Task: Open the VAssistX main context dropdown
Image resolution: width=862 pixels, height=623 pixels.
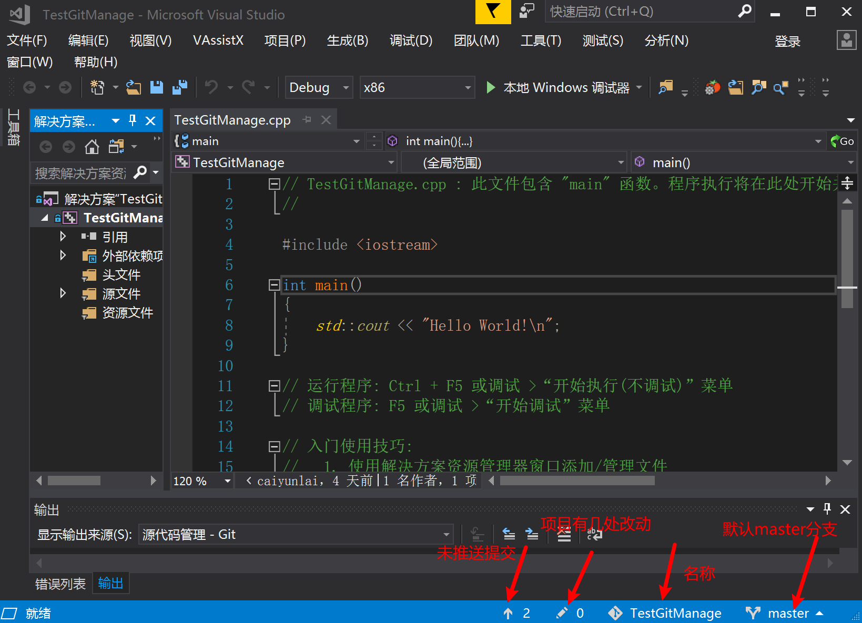Action: [x=268, y=141]
